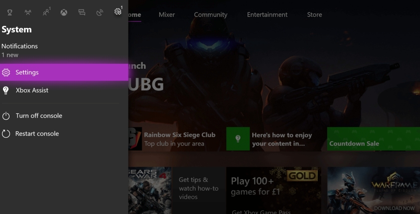Open Xbox Assist
The width and height of the screenshot is (420, 214).
[64, 90]
